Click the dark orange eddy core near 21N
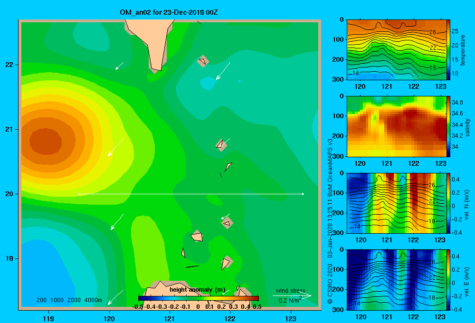The width and height of the screenshot is (475, 323). (46, 141)
